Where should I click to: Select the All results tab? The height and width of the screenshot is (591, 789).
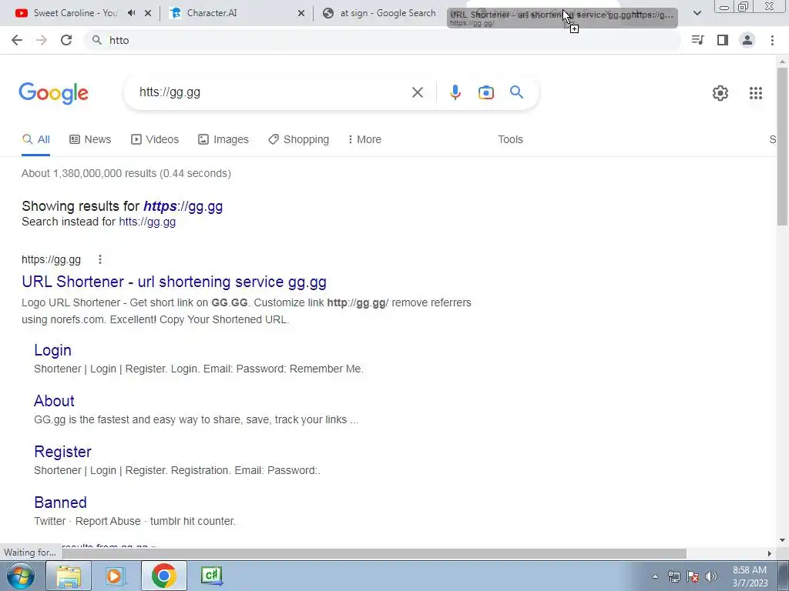click(x=36, y=140)
